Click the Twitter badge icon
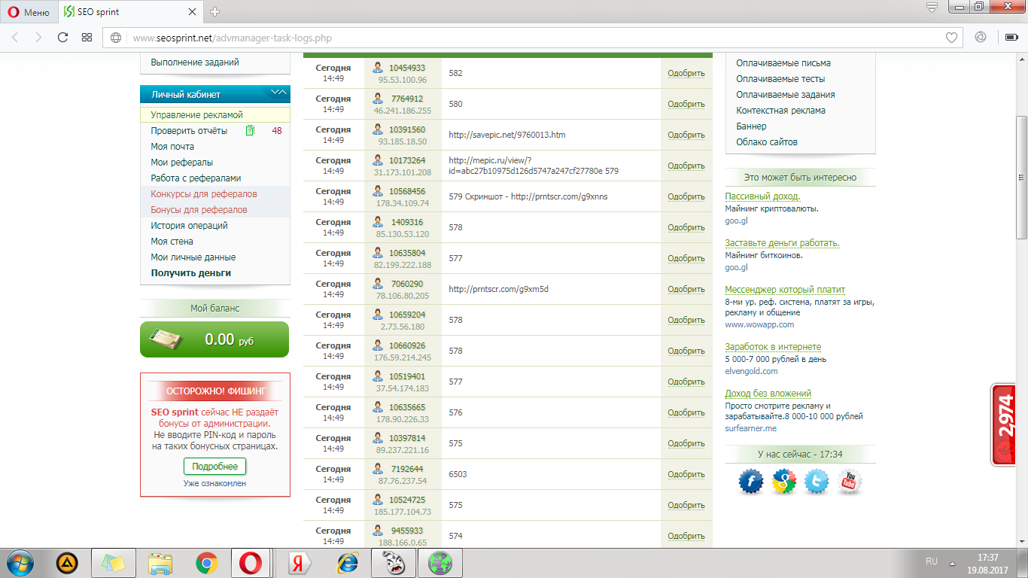1028x578 pixels. click(x=817, y=482)
